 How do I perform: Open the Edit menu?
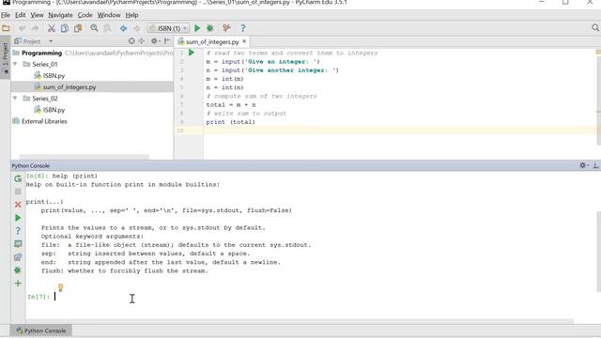point(20,15)
